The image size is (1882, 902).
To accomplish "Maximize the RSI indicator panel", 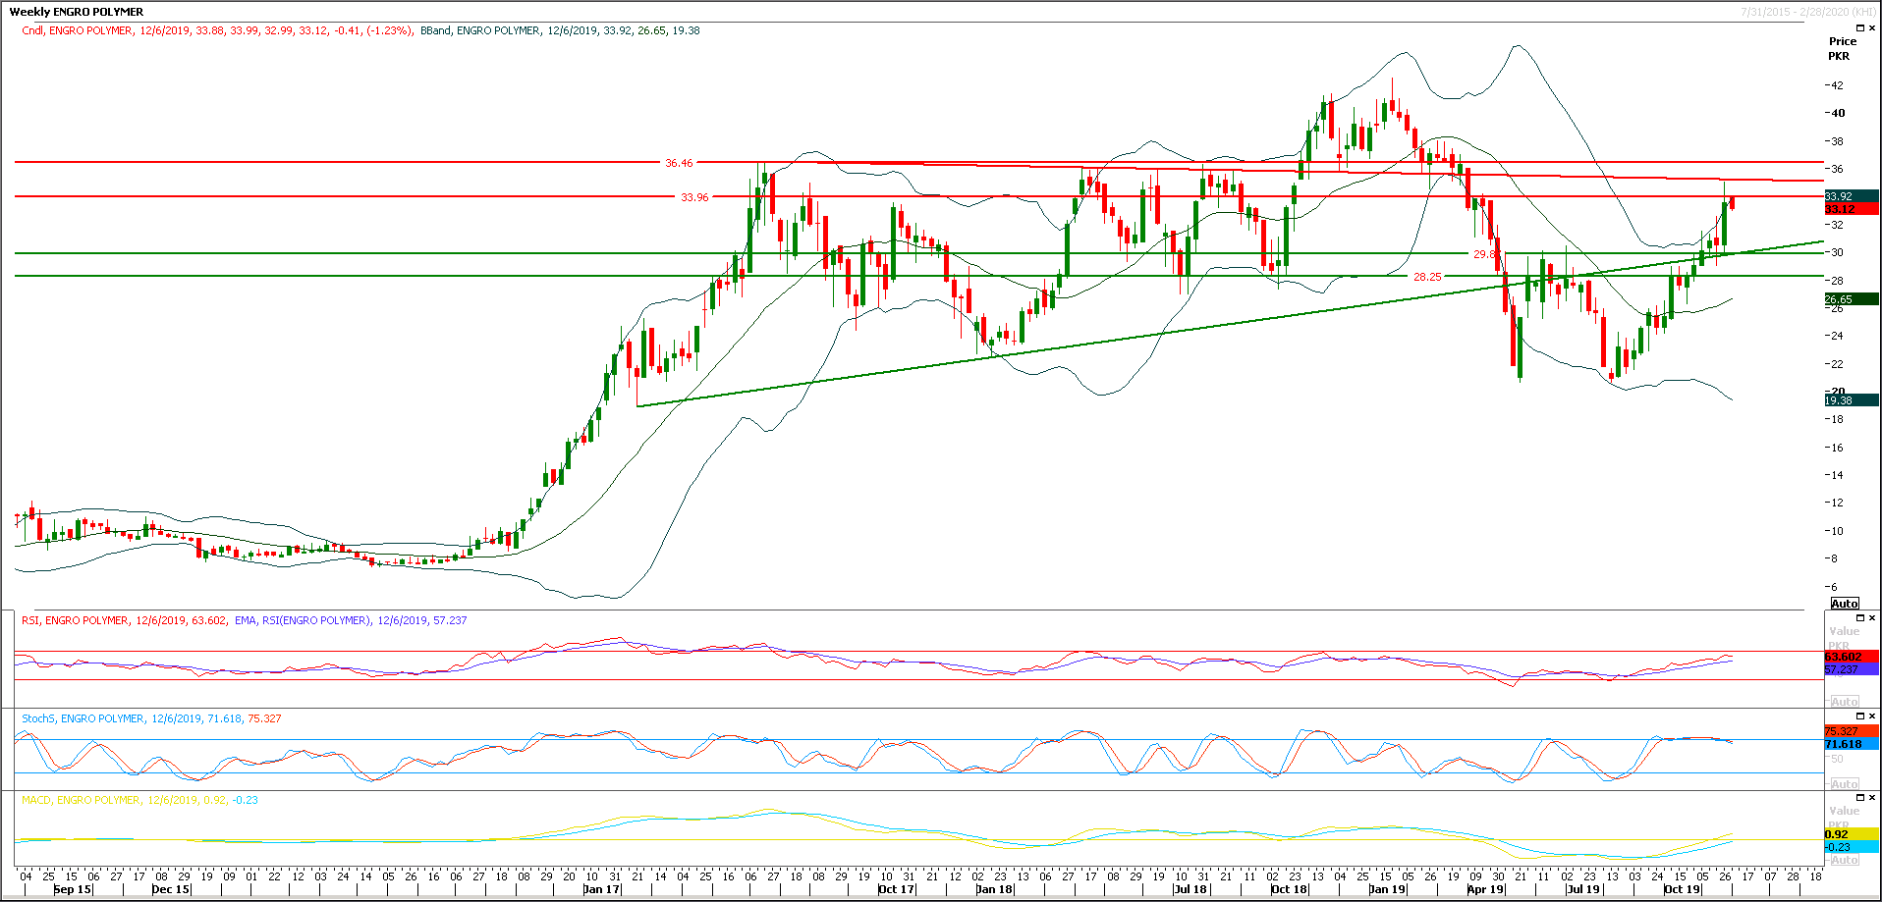I will [x=1858, y=618].
